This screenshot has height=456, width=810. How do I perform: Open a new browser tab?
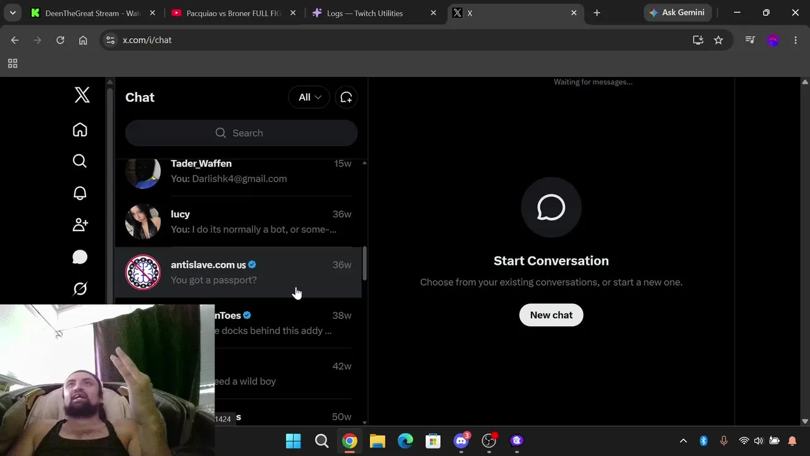pyautogui.click(x=597, y=13)
